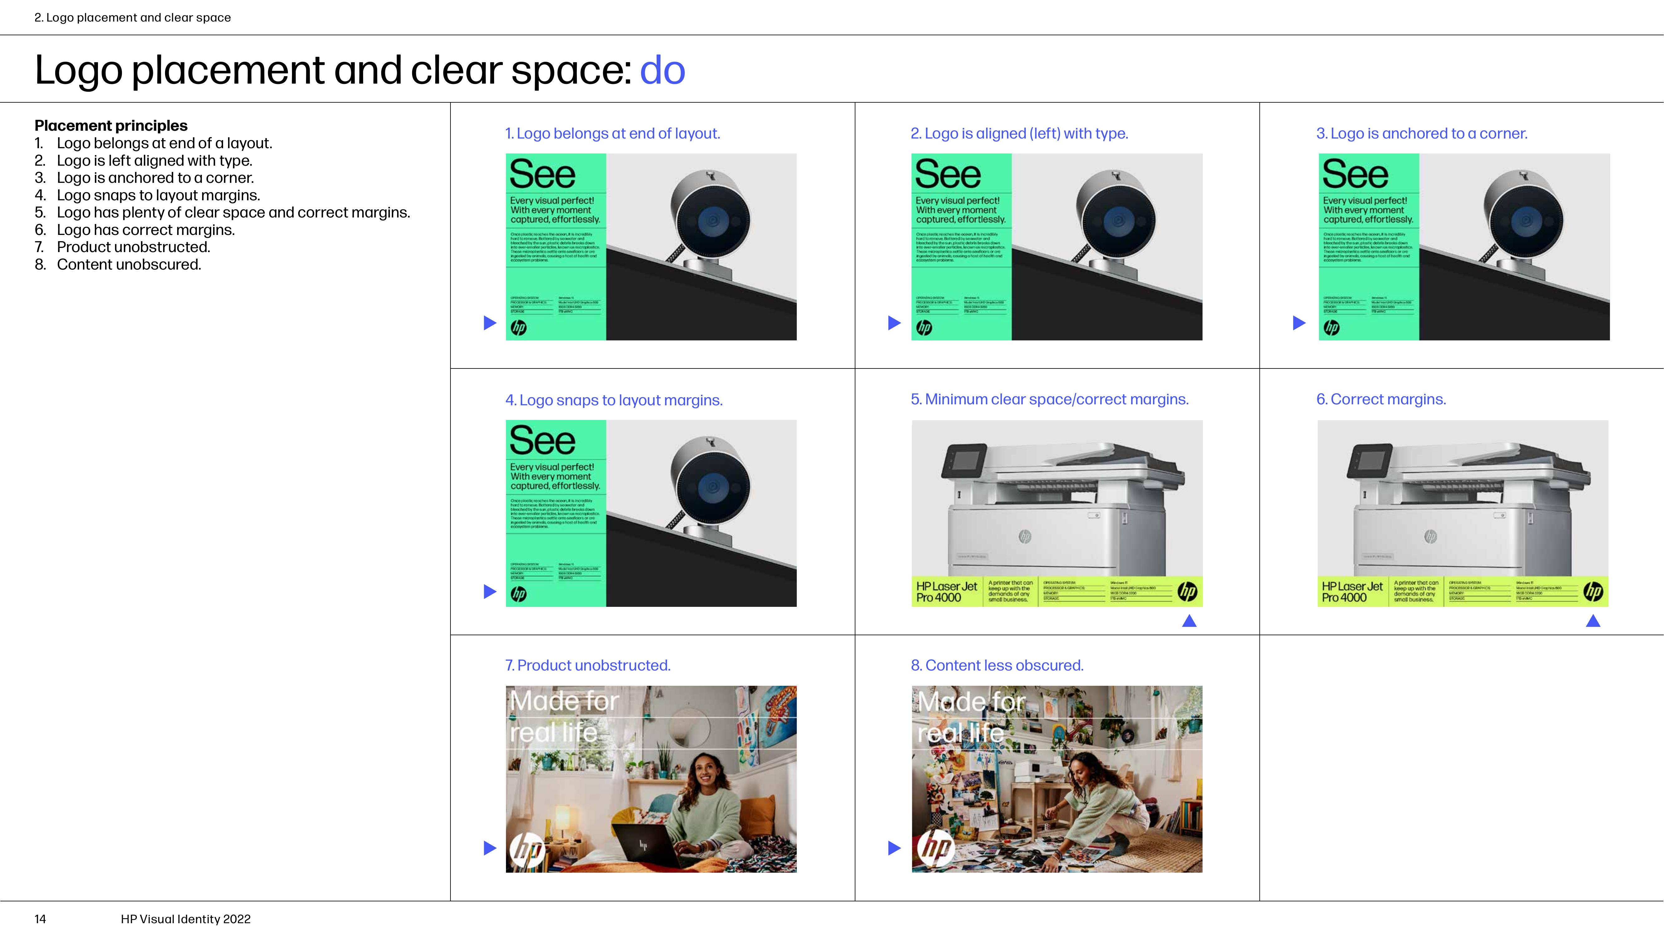
Task: Click list item 'Logo has correct margins.'
Action: (146, 230)
